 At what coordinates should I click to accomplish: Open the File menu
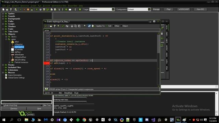(4, 6)
